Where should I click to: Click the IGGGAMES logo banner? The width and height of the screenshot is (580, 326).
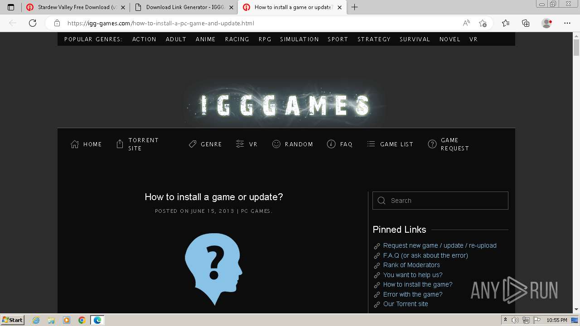coord(285,105)
